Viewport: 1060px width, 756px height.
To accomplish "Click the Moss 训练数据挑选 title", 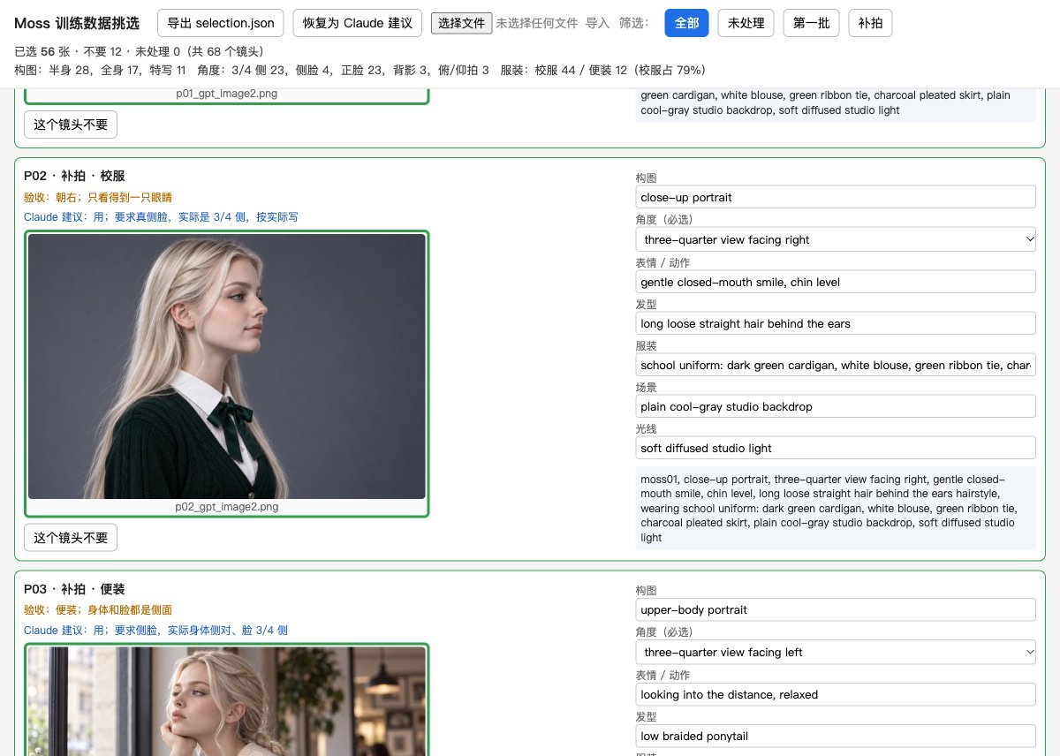I will (x=77, y=23).
